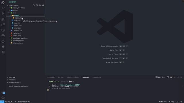
Task: Open the package-lock.json file
Action: [20, 38]
